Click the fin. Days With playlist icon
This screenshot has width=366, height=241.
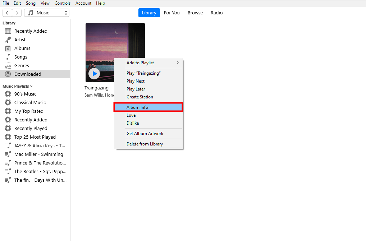click(8, 180)
